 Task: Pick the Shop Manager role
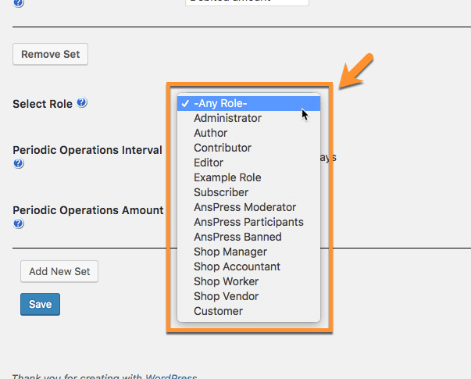click(230, 252)
